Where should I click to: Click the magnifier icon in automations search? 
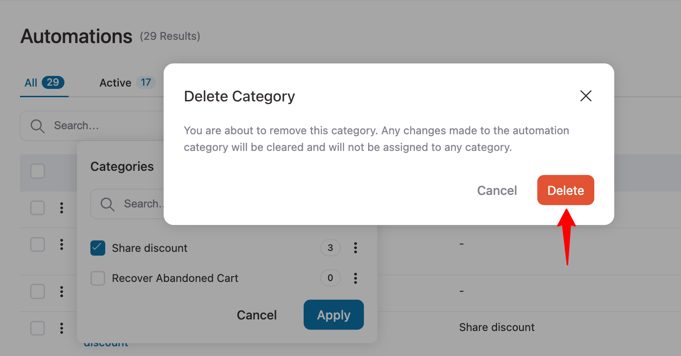38,125
